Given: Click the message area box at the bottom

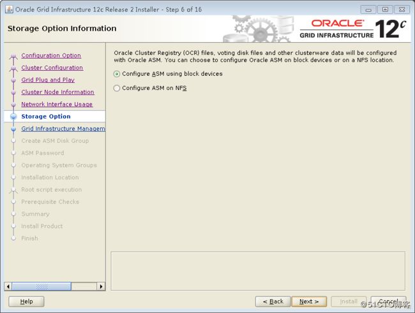Looking at the screenshot, I should click(x=258, y=271).
